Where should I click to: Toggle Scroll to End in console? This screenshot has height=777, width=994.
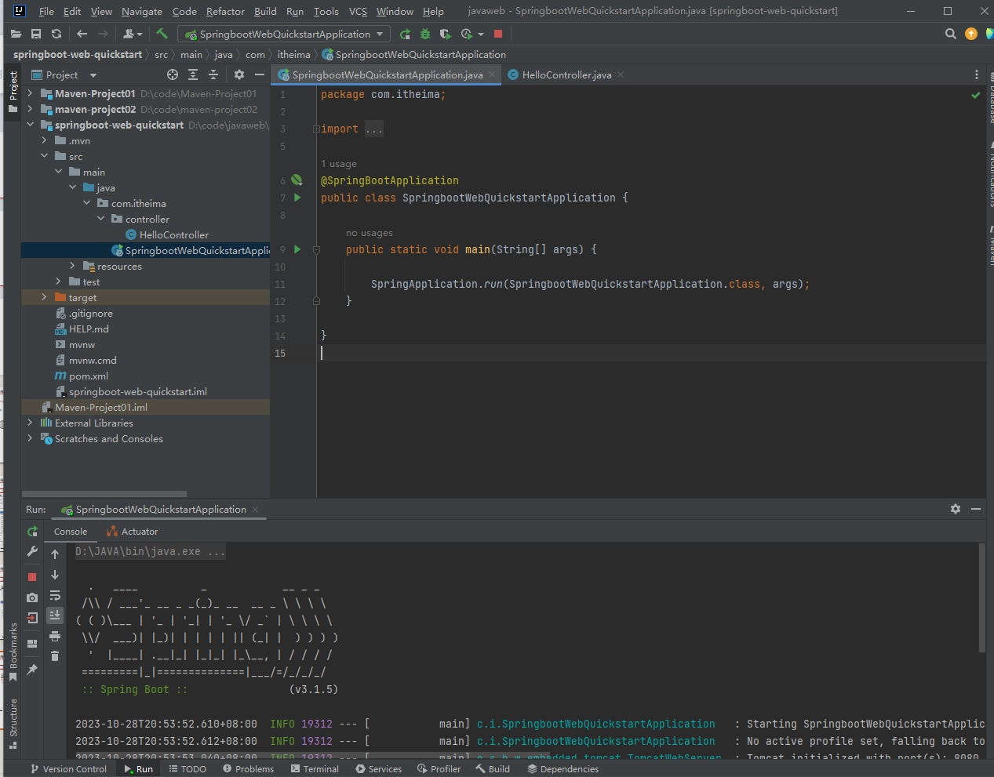[x=55, y=615]
